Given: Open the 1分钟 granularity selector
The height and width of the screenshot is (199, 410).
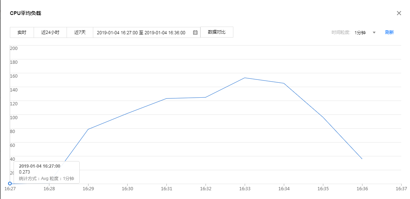Looking at the screenshot, I should pyautogui.click(x=360, y=32).
